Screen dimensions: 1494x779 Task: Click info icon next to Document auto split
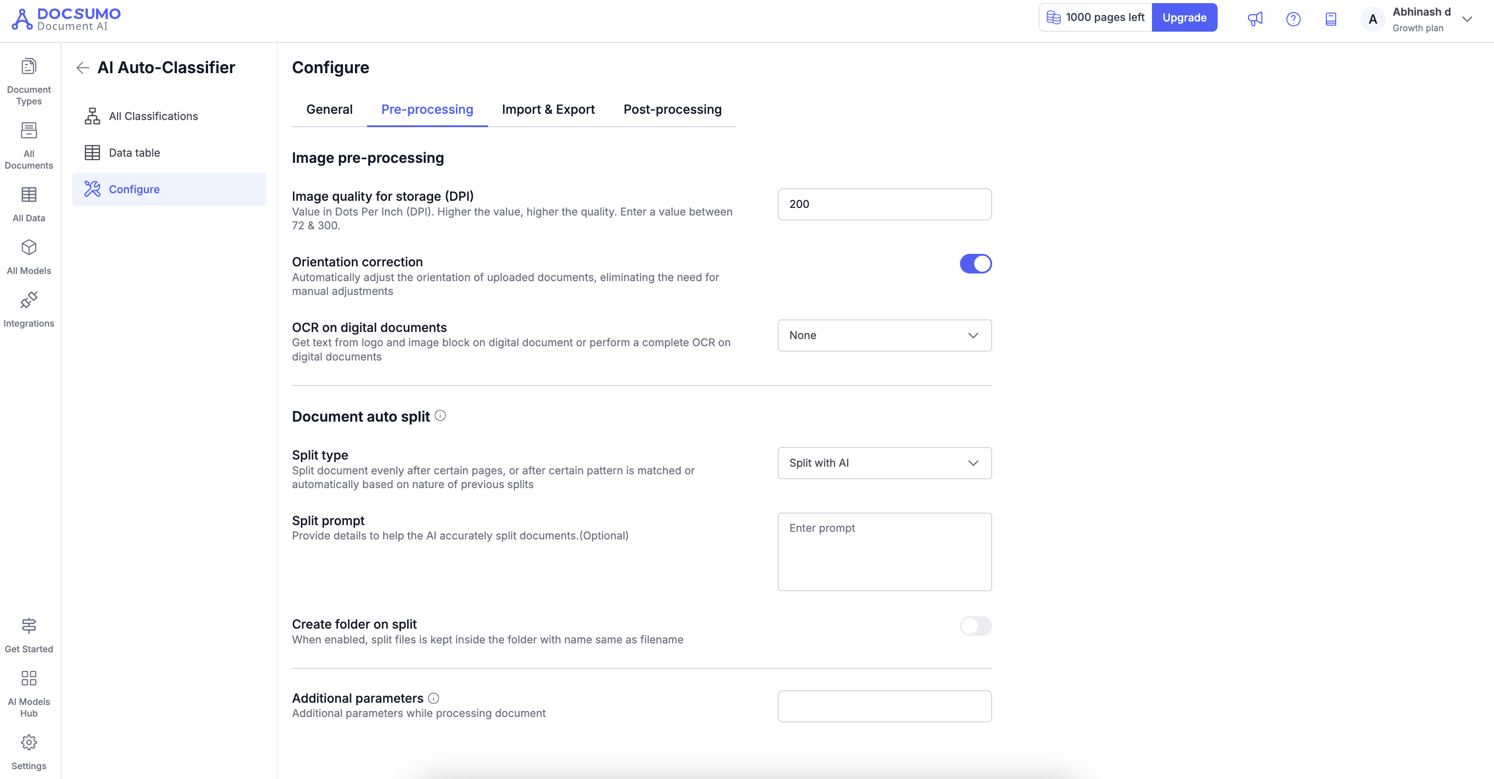pyautogui.click(x=440, y=415)
